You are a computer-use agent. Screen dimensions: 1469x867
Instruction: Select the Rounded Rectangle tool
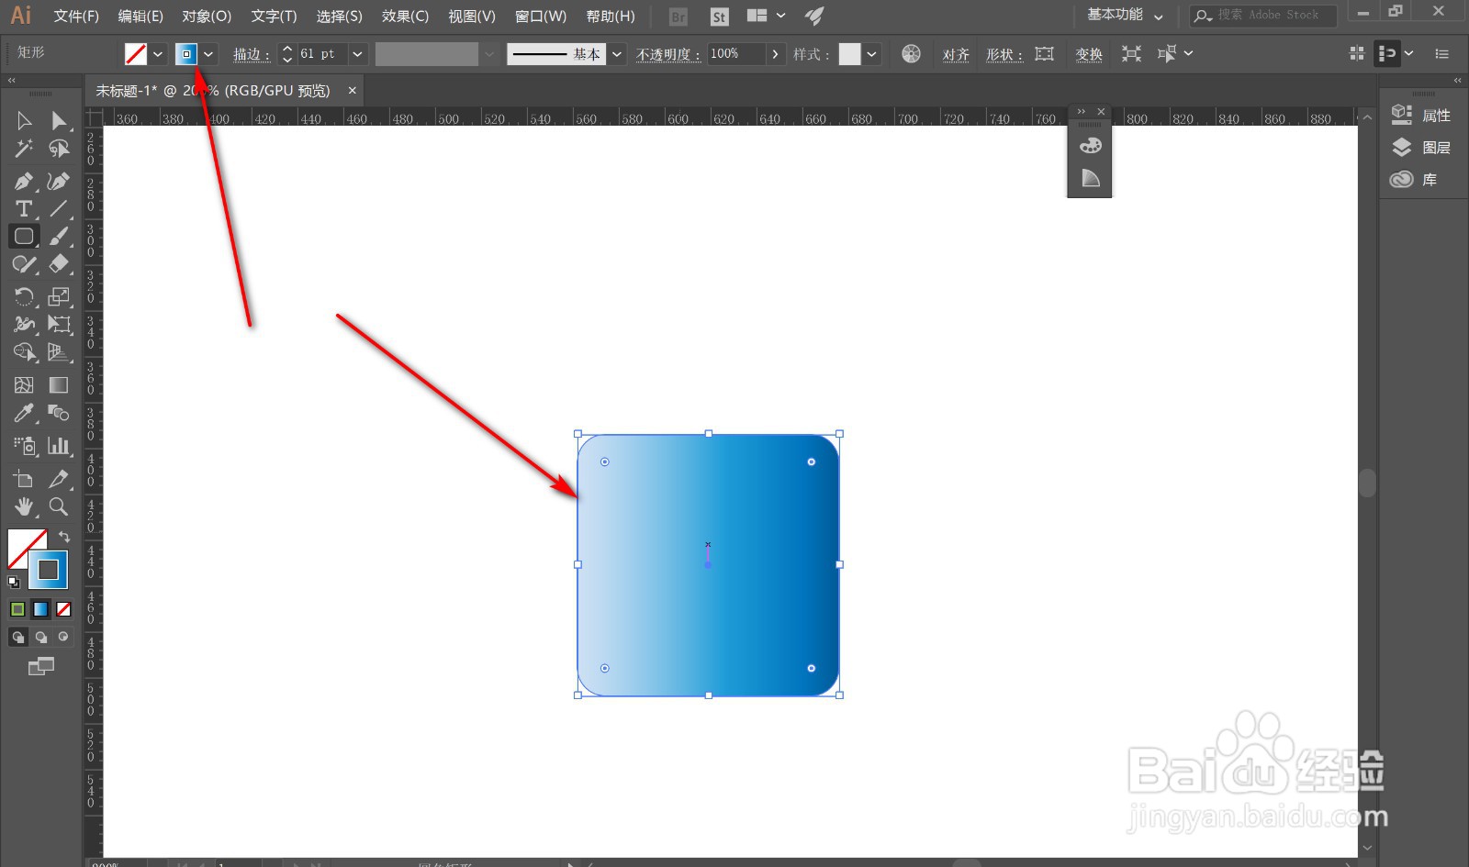tap(24, 236)
